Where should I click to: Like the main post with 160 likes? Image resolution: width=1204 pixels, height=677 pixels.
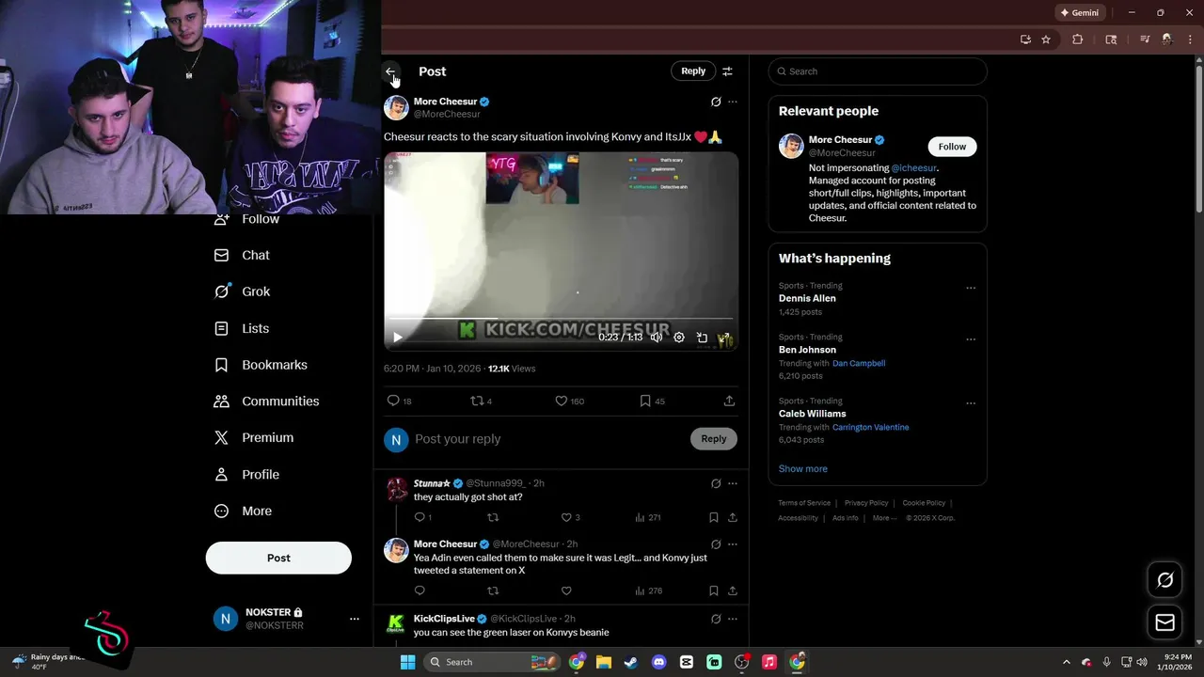click(x=569, y=401)
